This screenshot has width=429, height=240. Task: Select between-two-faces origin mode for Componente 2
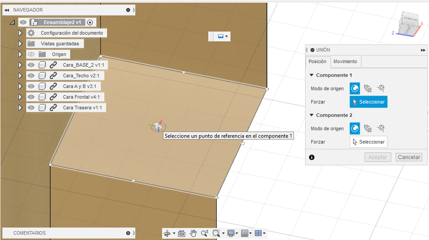367,128
